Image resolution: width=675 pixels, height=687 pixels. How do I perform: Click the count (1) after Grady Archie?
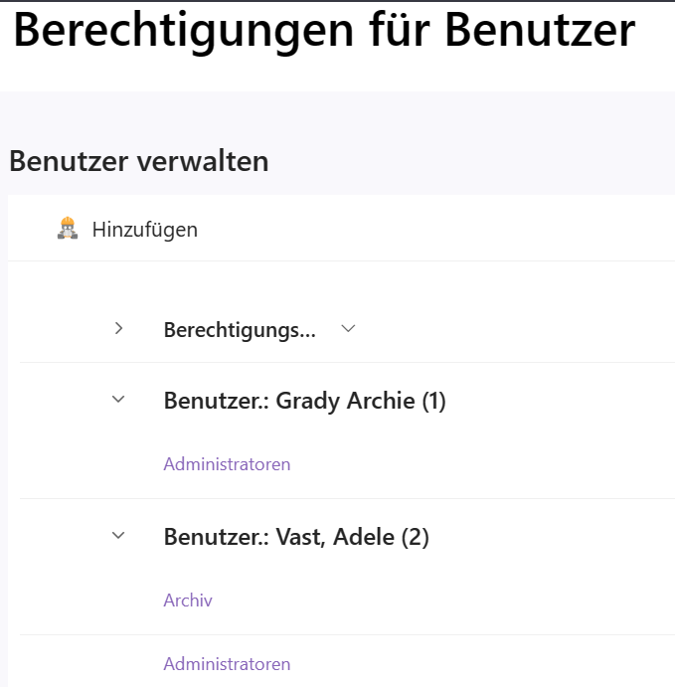pos(434,402)
